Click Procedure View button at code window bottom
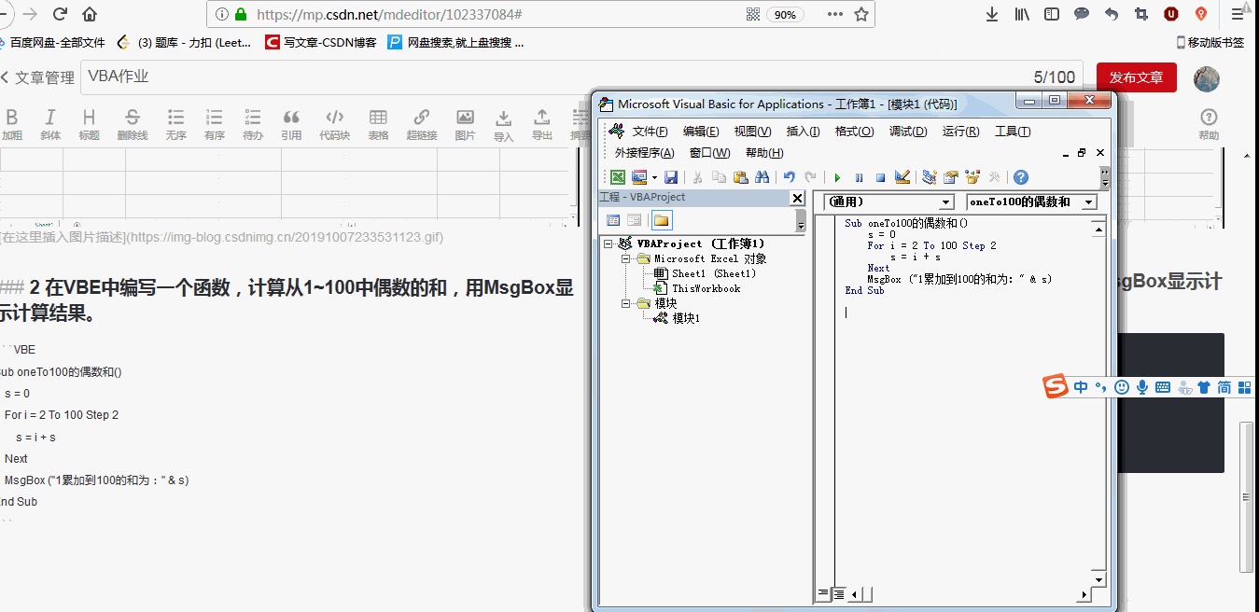This screenshot has width=1259, height=612. point(824,593)
